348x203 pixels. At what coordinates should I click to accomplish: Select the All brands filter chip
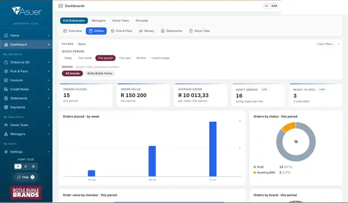click(x=72, y=73)
